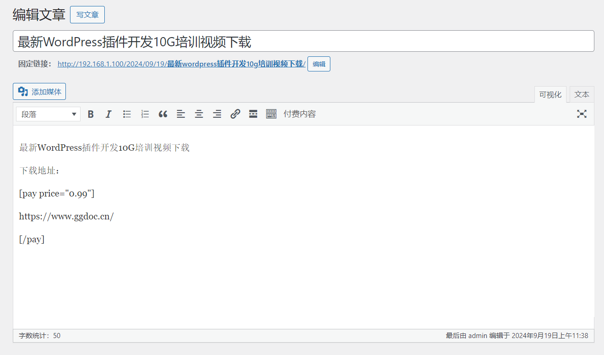Insert a numbered list
This screenshot has height=355, width=604.
(145, 114)
